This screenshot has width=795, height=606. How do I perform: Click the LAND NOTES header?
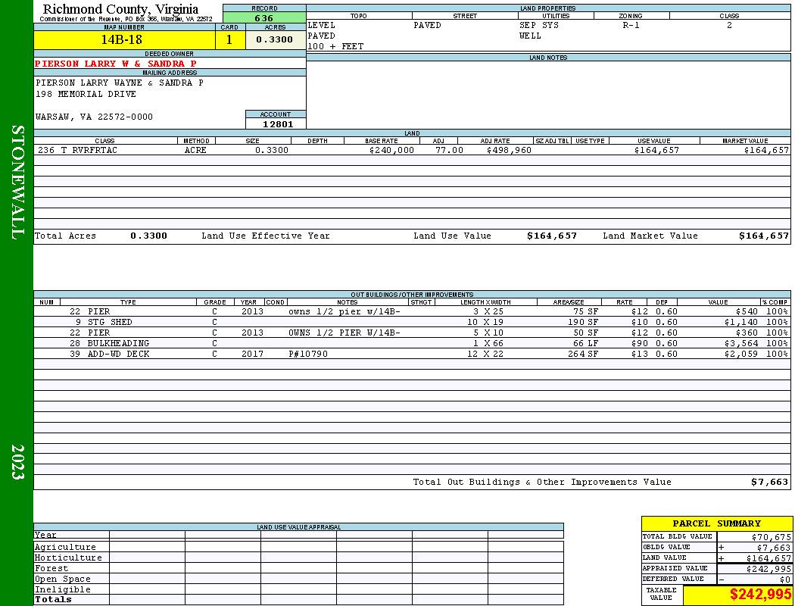pos(548,58)
